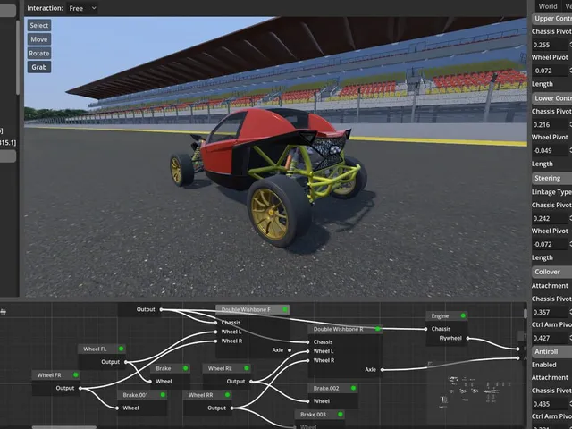Collapse the Steering section header

pyautogui.click(x=552, y=178)
